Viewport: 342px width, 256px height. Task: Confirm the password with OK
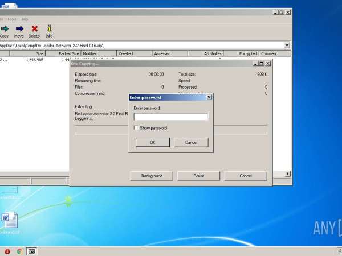tap(152, 142)
